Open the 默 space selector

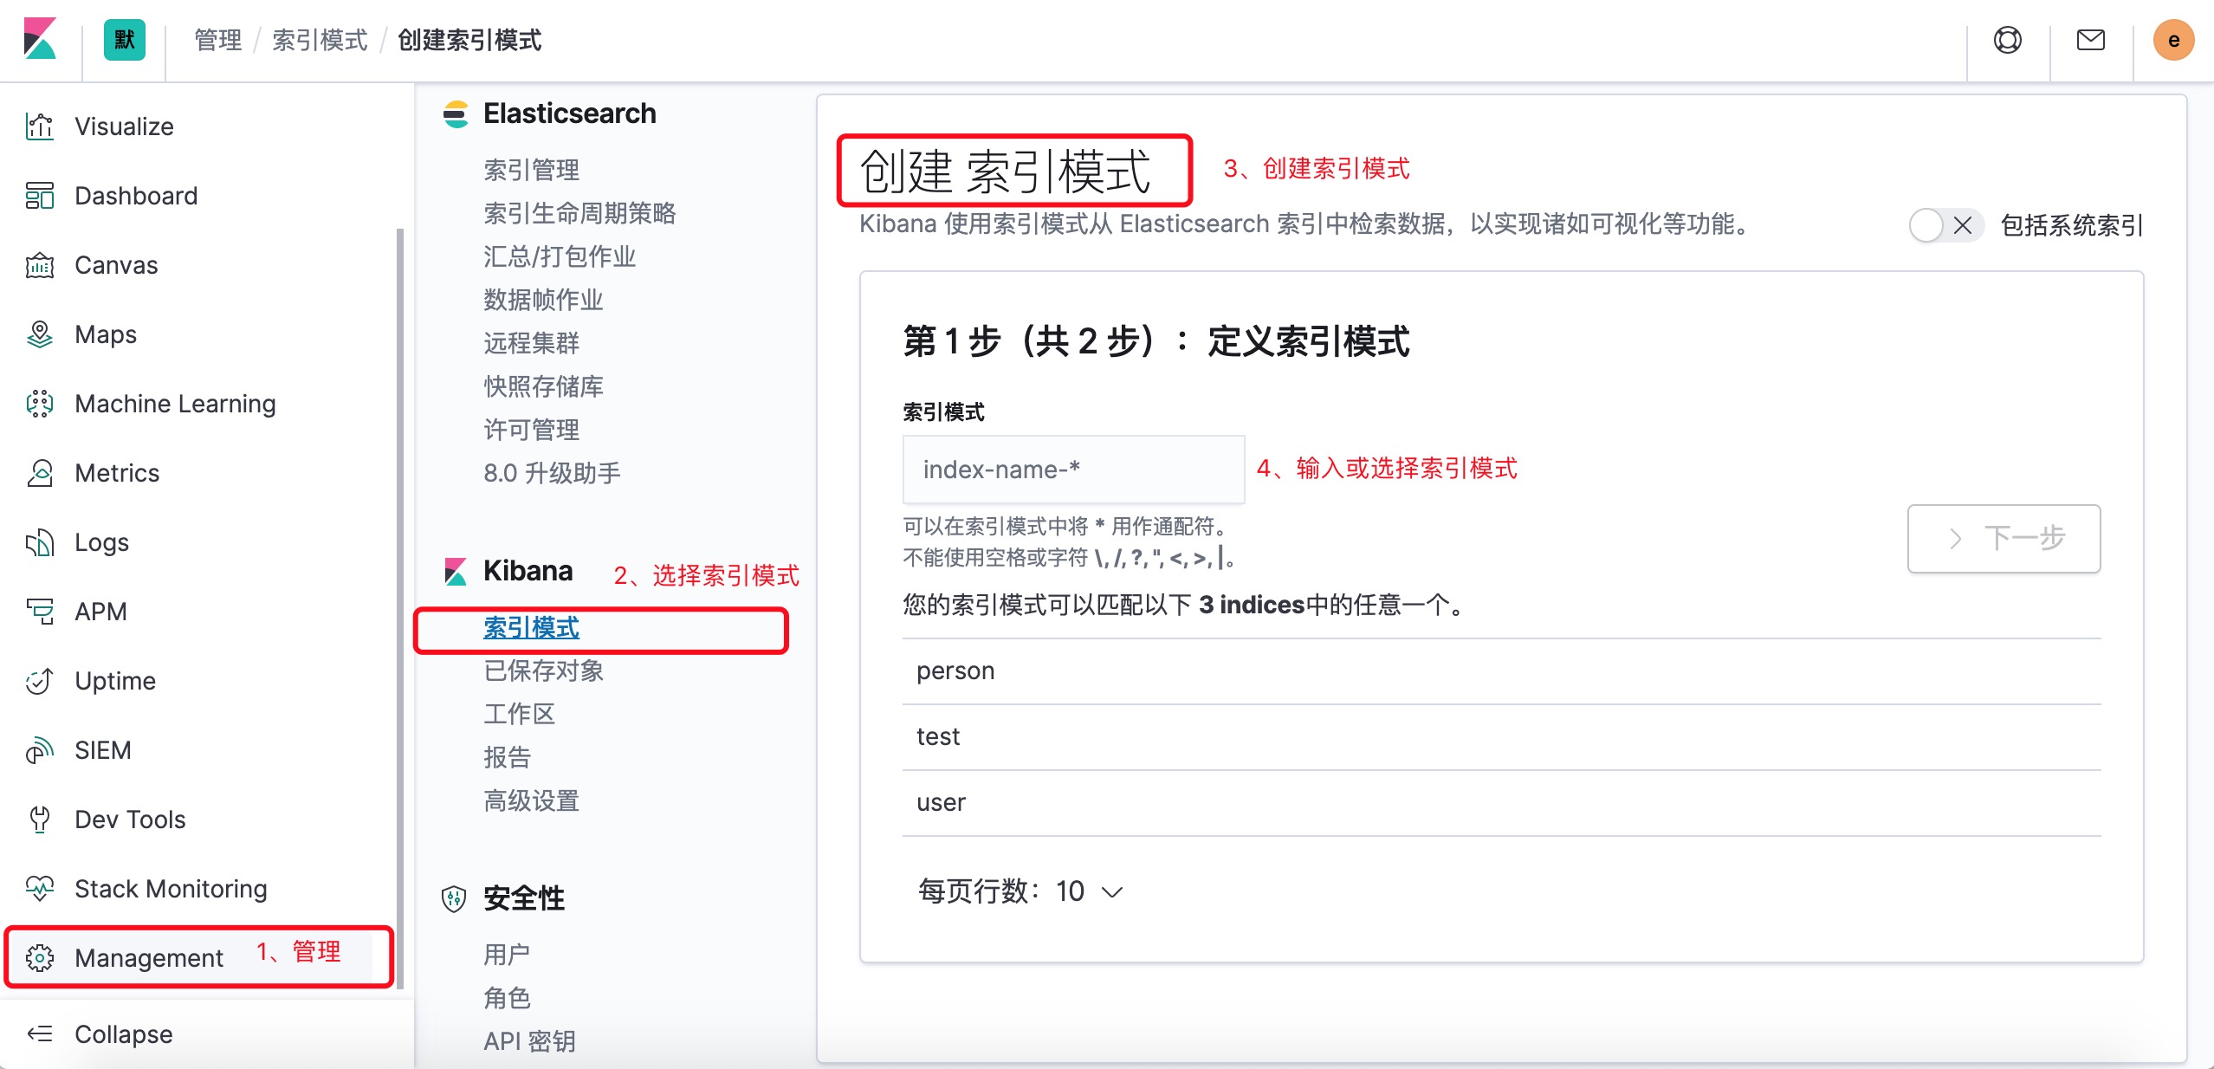click(125, 41)
